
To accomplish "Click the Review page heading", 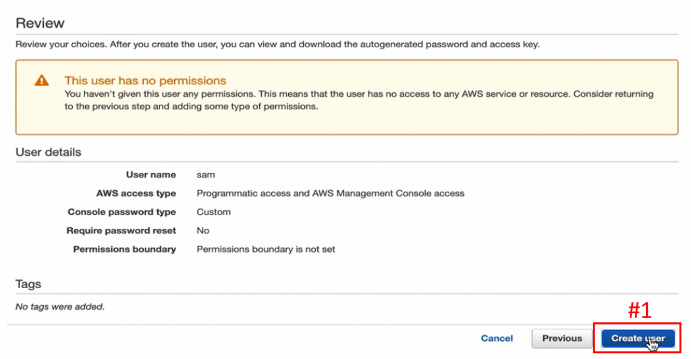I will pos(40,23).
